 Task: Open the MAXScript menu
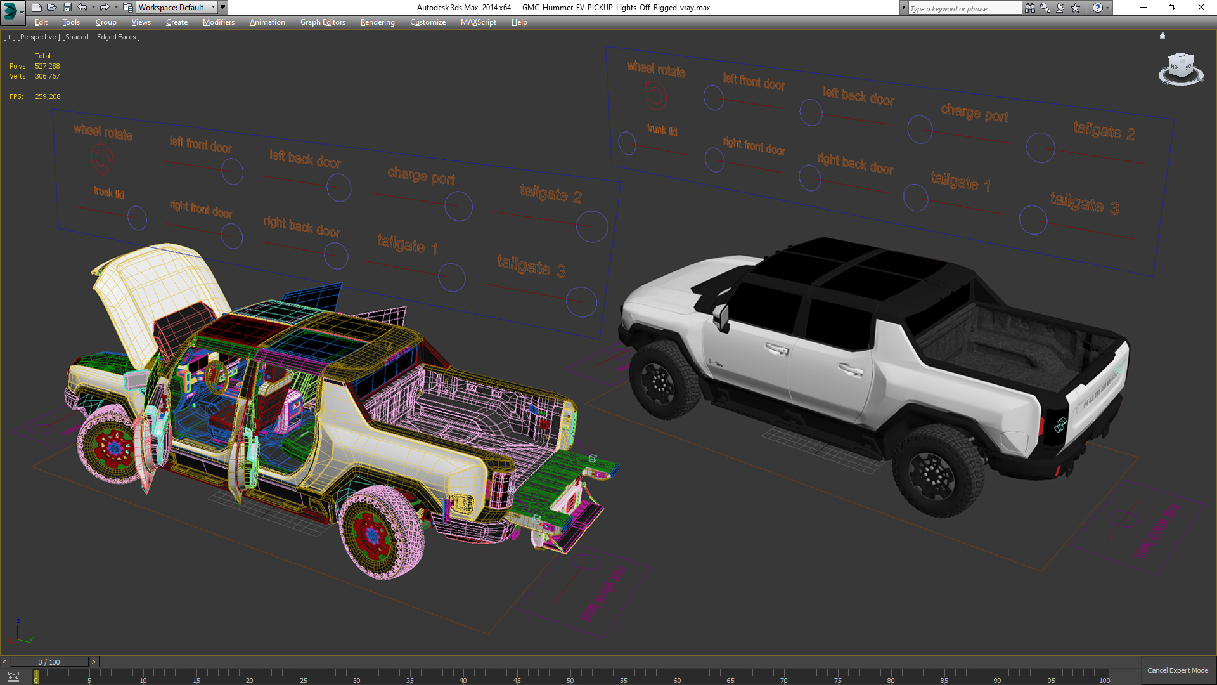click(x=479, y=22)
